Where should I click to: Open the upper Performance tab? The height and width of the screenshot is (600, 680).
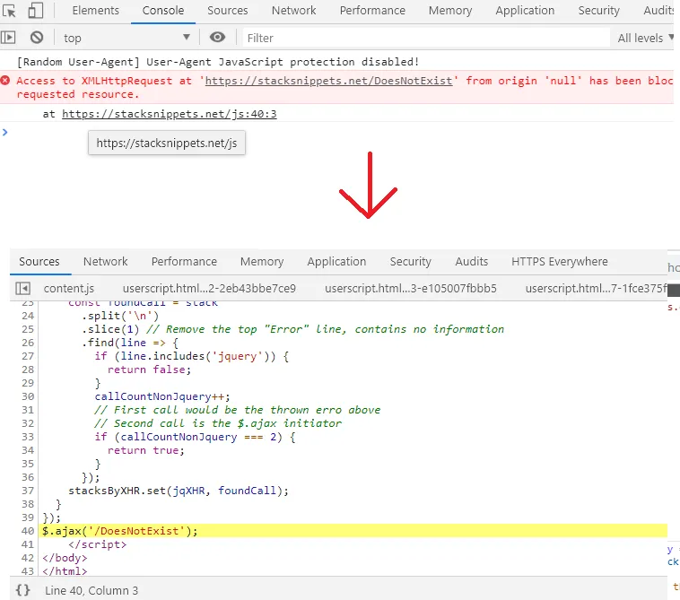pos(372,11)
